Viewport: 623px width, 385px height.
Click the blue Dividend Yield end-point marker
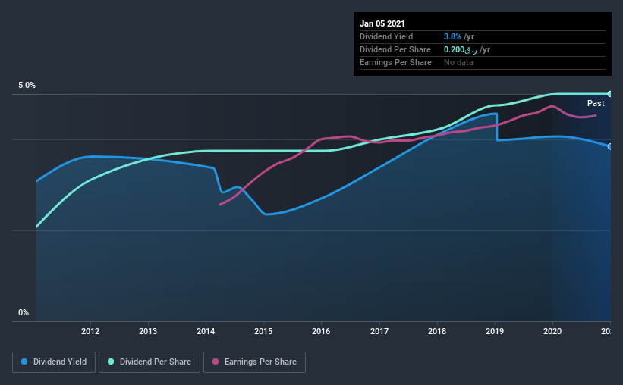609,146
